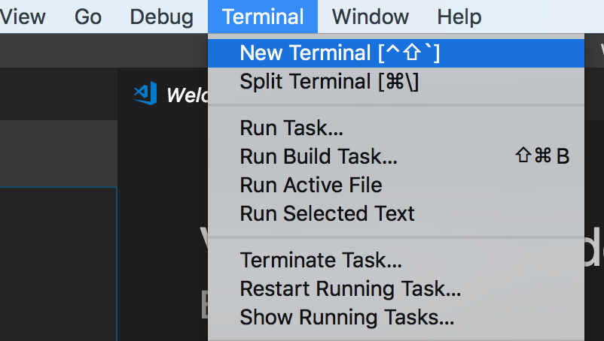The image size is (604, 341).
Task: Select Run Active File
Action: (311, 185)
